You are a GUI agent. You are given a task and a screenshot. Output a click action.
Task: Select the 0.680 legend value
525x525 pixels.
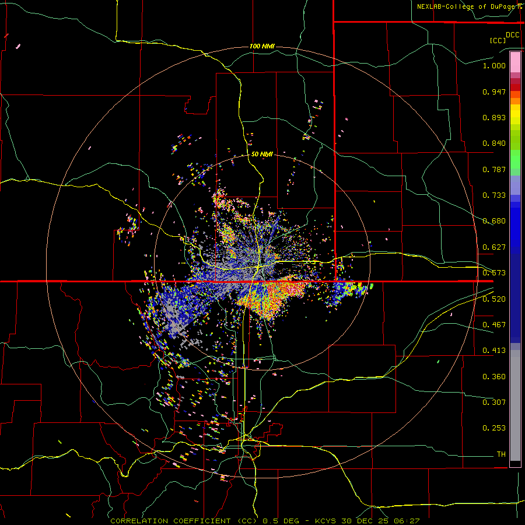[x=494, y=221]
